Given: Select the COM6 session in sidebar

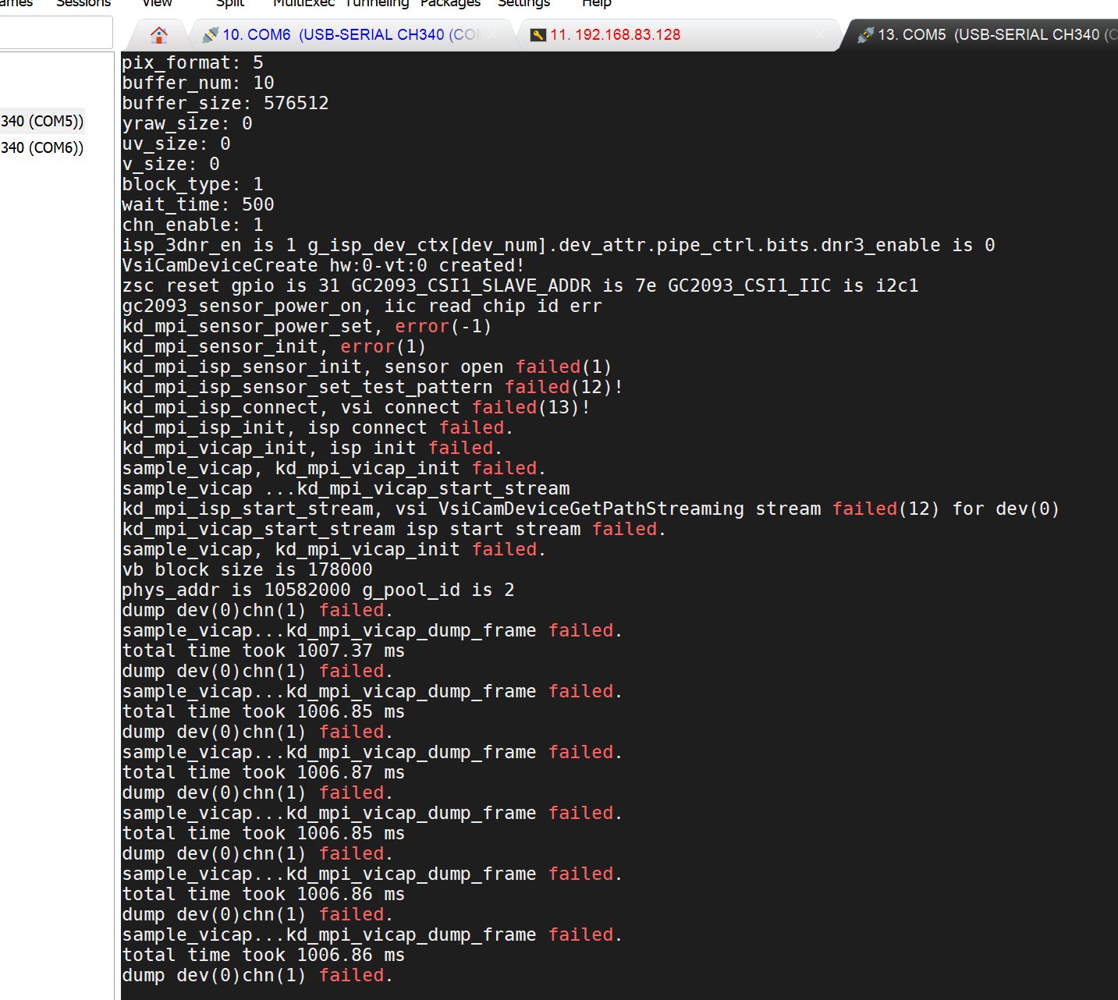Looking at the screenshot, I should (x=42, y=147).
